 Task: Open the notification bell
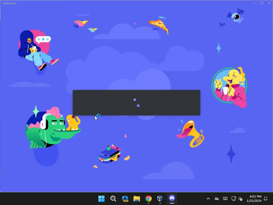pos(266,199)
